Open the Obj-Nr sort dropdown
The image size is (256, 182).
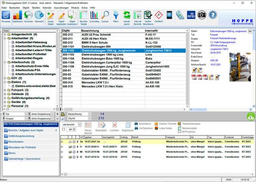pyautogui.click(x=90, y=118)
